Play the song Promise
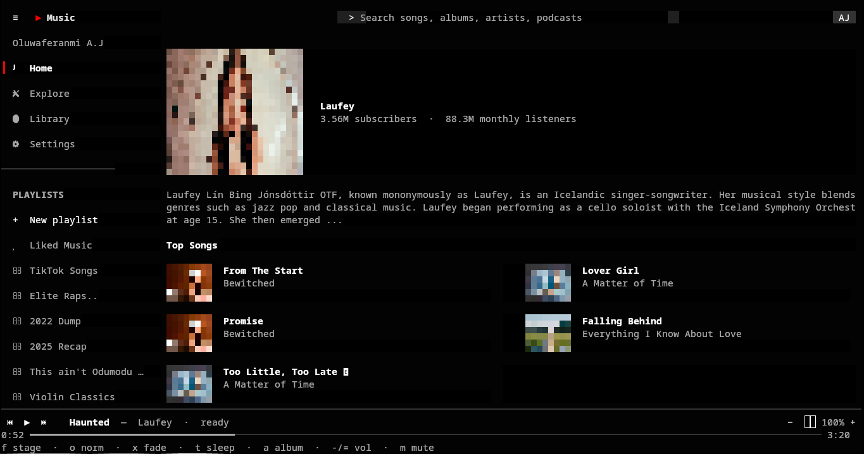Image resolution: width=864 pixels, height=454 pixels. pos(243,321)
